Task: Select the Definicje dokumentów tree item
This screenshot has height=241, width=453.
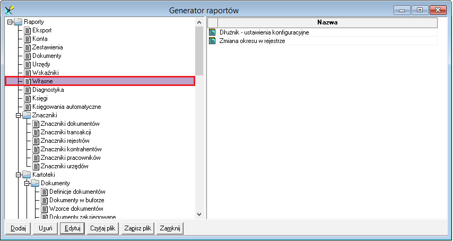Action: [x=77, y=192]
